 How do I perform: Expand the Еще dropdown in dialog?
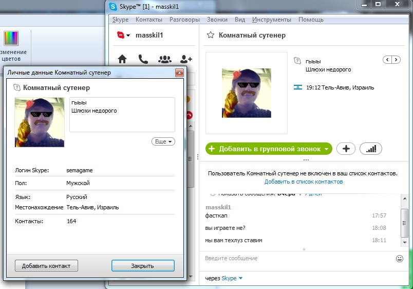point(163,141)
